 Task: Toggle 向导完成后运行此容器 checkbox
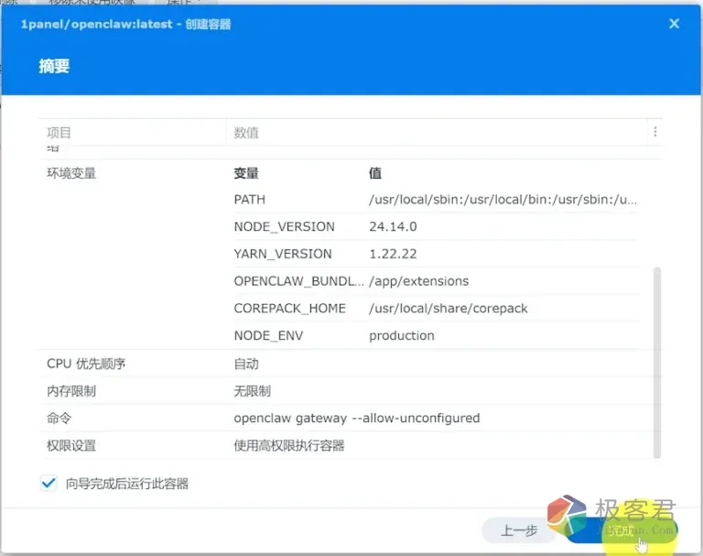49,484
